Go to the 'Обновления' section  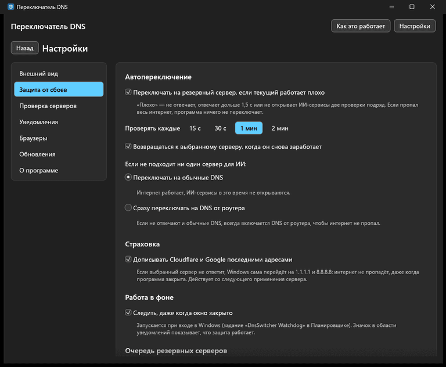[x=59, y=154]
